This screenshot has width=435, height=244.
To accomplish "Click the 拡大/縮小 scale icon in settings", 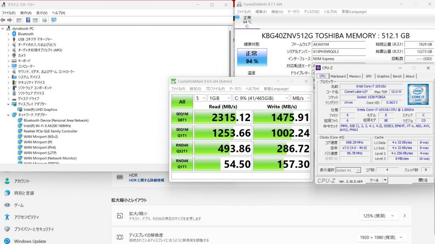I will coord(120,216).
